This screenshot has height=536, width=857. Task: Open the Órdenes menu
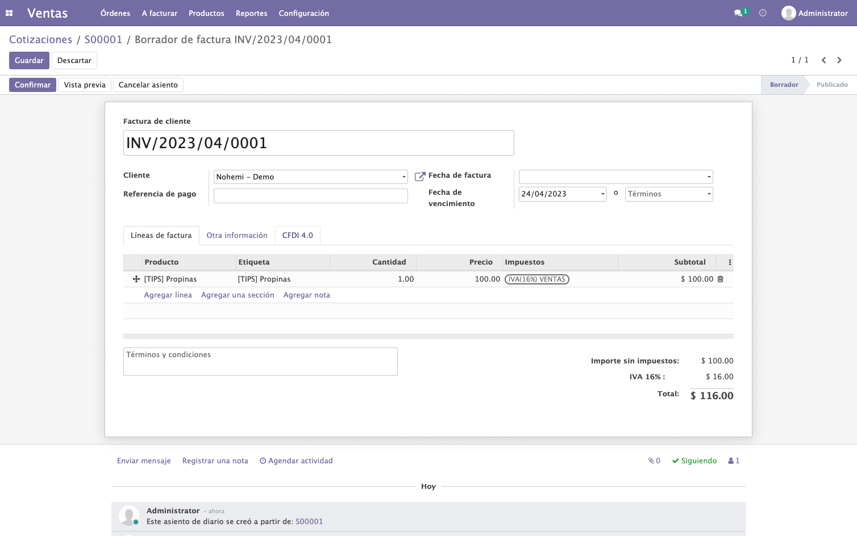pyautogui.click(x=115, y=13)
